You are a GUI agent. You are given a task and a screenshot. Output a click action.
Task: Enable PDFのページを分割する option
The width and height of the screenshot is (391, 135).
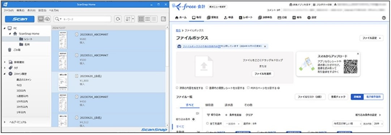click(248, 88)
